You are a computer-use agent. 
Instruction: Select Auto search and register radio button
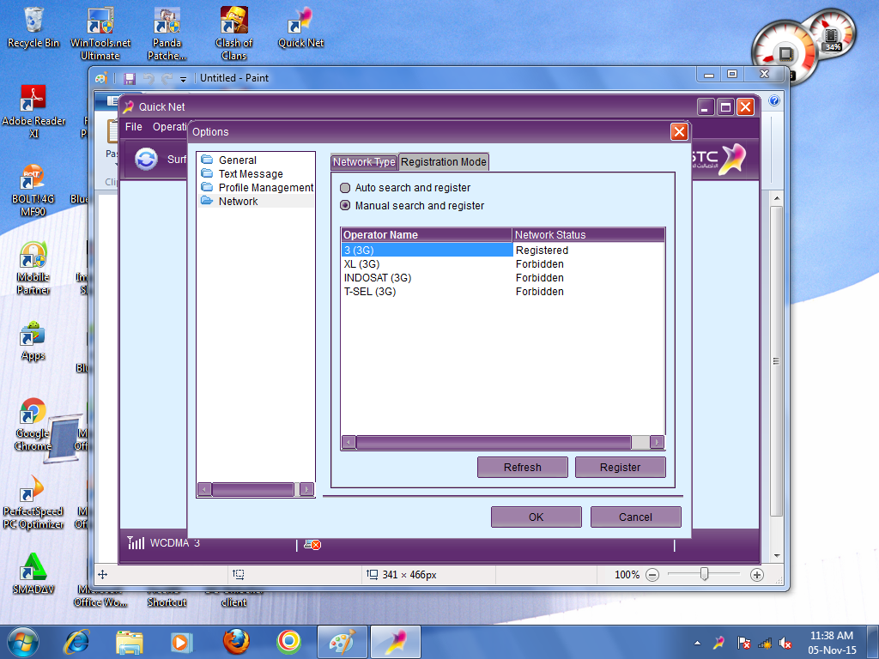pyautogui.click(x=345, y=188)
